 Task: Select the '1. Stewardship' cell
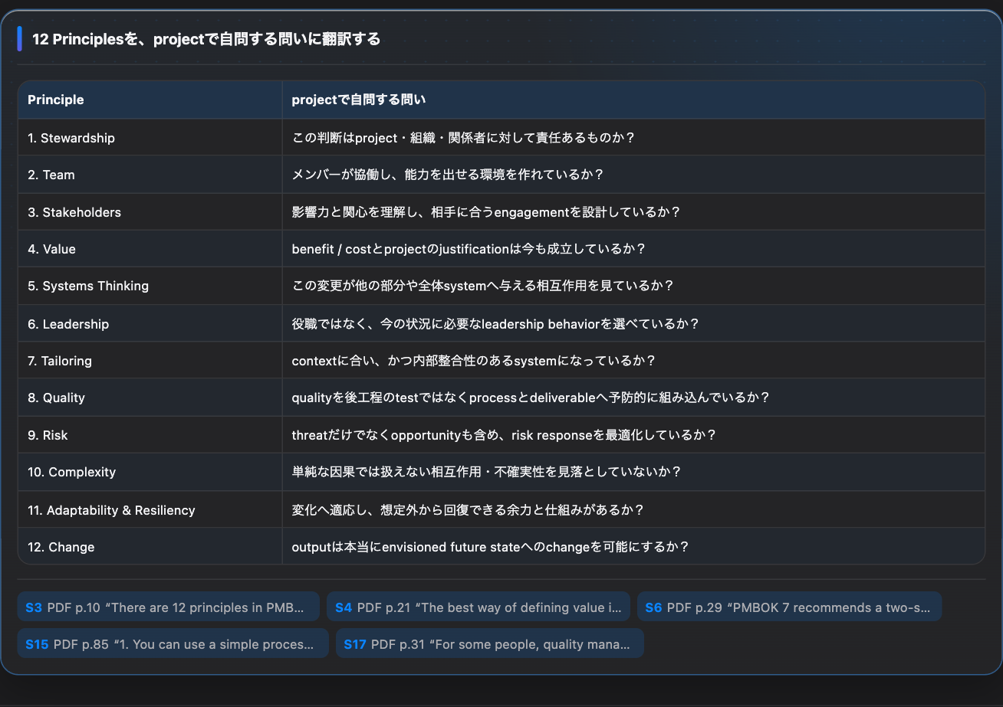(x=150, y=138)
